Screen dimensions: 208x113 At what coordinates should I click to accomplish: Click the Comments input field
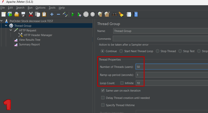[x=160, y=39]
